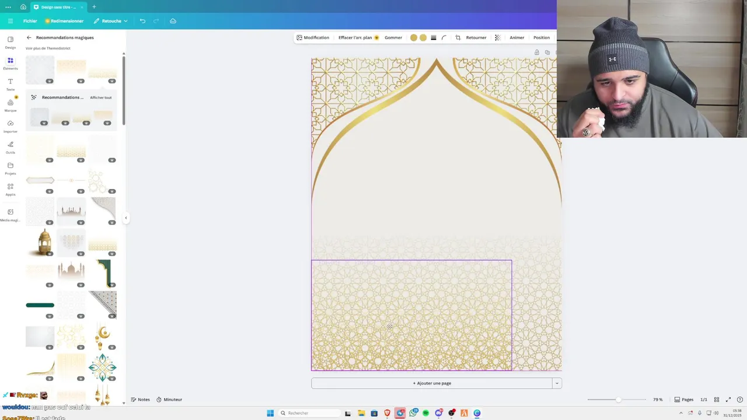Open Spotify from the taskbar
Image resolution: width=747 pixels, height=420 pixels.
tap(426, 413)
